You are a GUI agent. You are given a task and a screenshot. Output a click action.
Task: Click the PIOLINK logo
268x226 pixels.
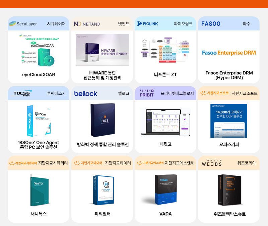[147, 24]
